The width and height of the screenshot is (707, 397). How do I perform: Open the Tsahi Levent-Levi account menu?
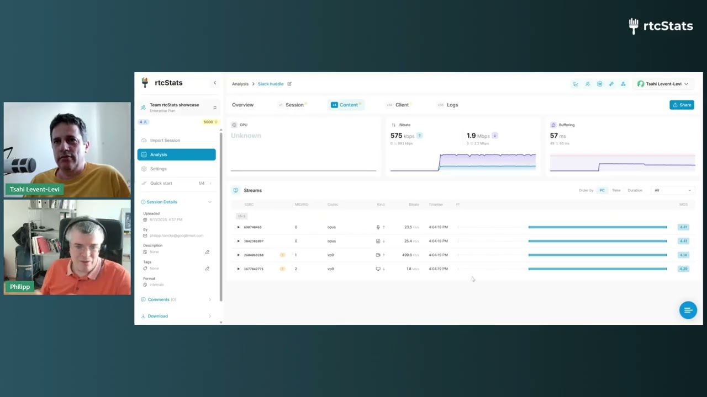click(663, 84)
